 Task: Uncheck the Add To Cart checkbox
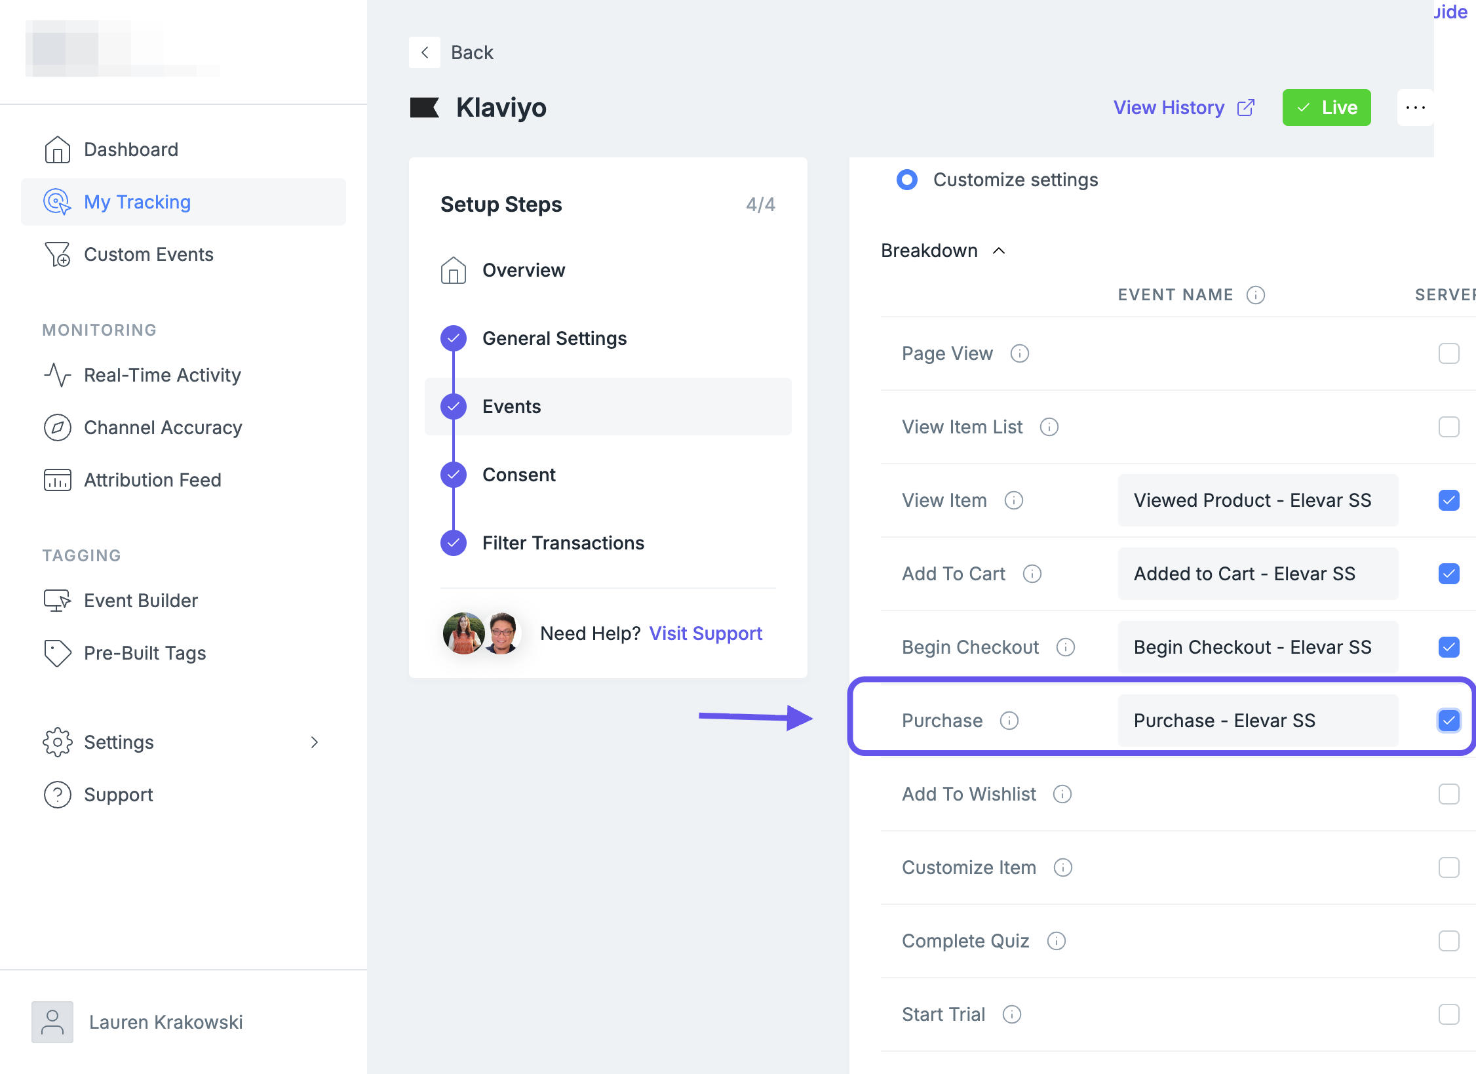(1449, 574)
